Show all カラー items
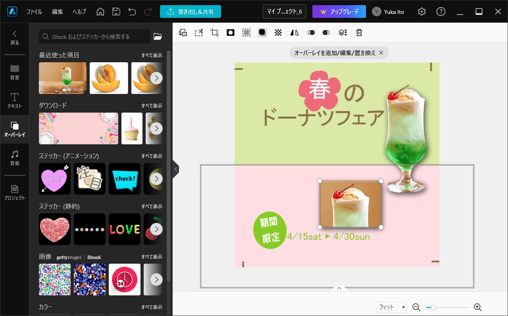508x316 pixels. 152,307
